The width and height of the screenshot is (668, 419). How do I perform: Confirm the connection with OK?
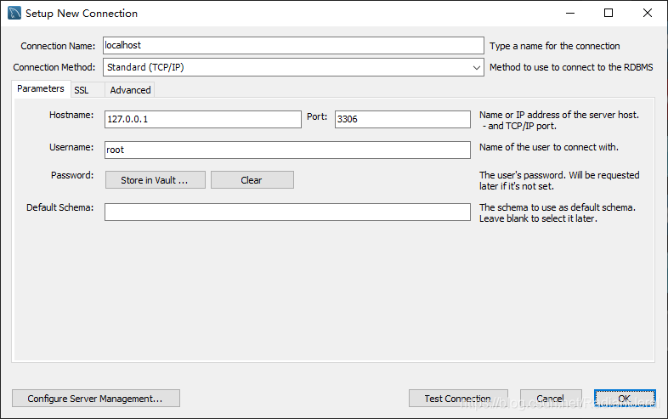(x=625, y=398)
